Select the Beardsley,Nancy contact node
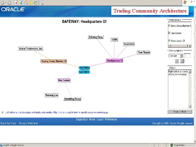Screen dimensions: 196x147 pos(72,99)
